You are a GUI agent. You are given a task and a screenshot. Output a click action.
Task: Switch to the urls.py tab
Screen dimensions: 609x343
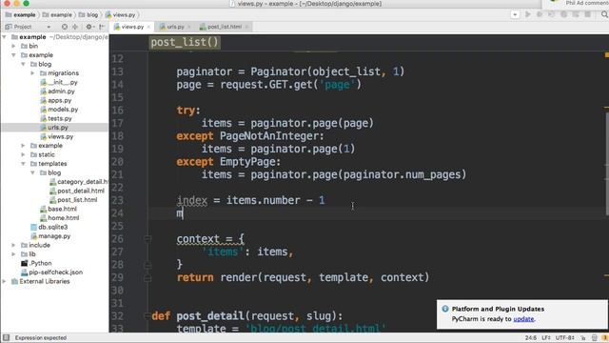click(x=175, y=27)
